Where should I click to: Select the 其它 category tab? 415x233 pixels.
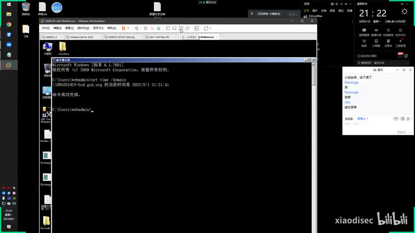(x=341, y=11)
